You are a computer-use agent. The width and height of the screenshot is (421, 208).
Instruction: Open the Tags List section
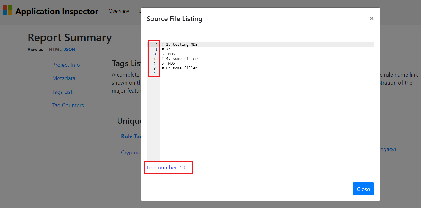(x=62, y=92)
